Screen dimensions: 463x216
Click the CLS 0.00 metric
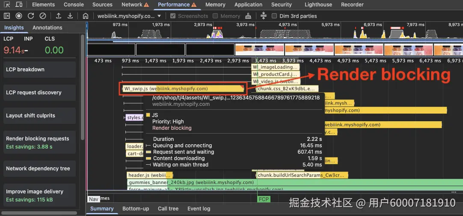tap(54, 50)
